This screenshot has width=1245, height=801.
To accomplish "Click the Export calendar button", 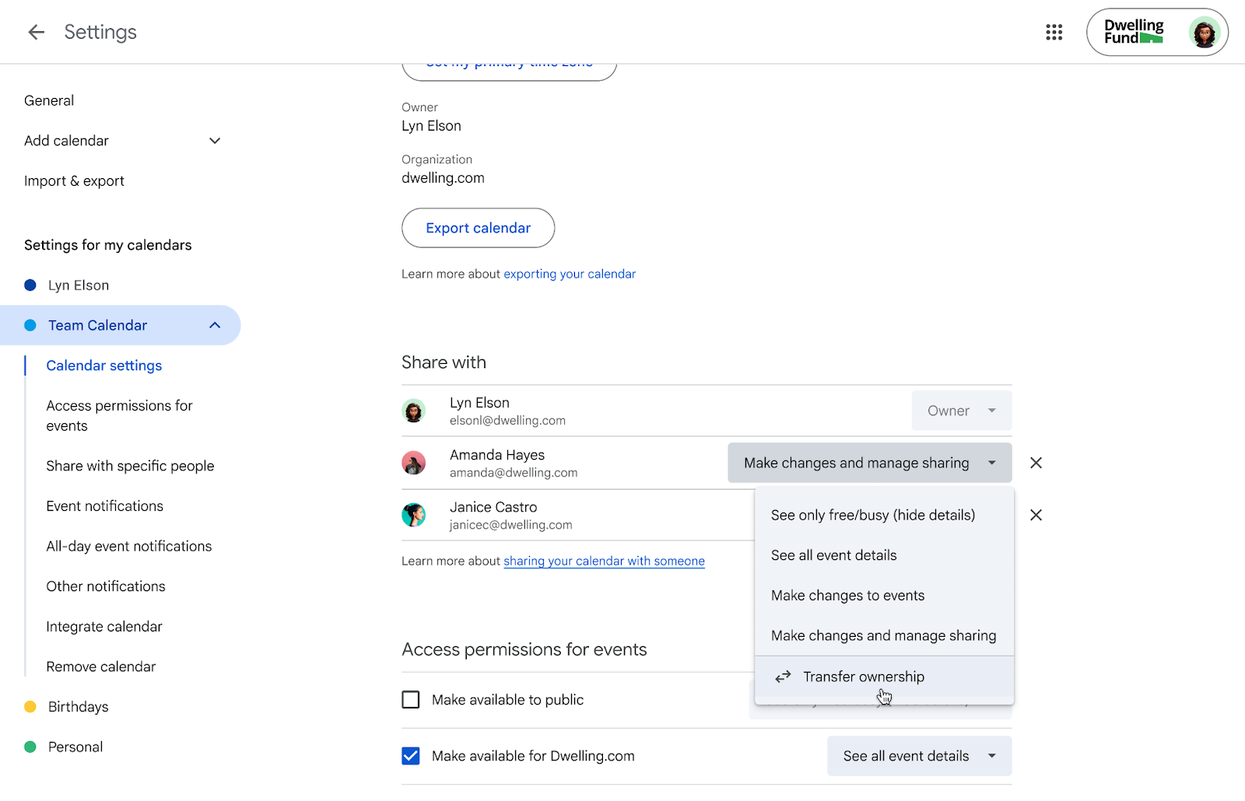I will tap(478, 228).
